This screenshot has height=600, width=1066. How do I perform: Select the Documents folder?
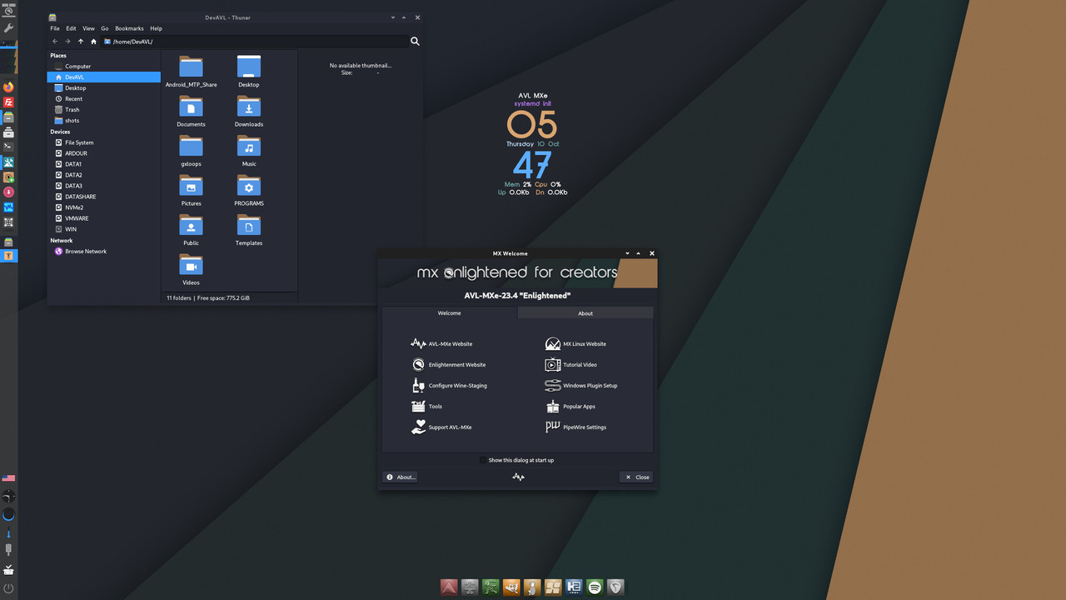[x=191, y=112]
